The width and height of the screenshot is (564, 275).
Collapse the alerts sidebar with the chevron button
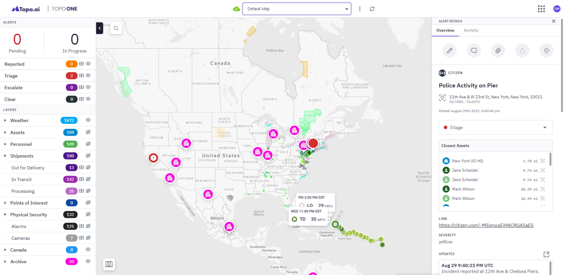[100, 28]
